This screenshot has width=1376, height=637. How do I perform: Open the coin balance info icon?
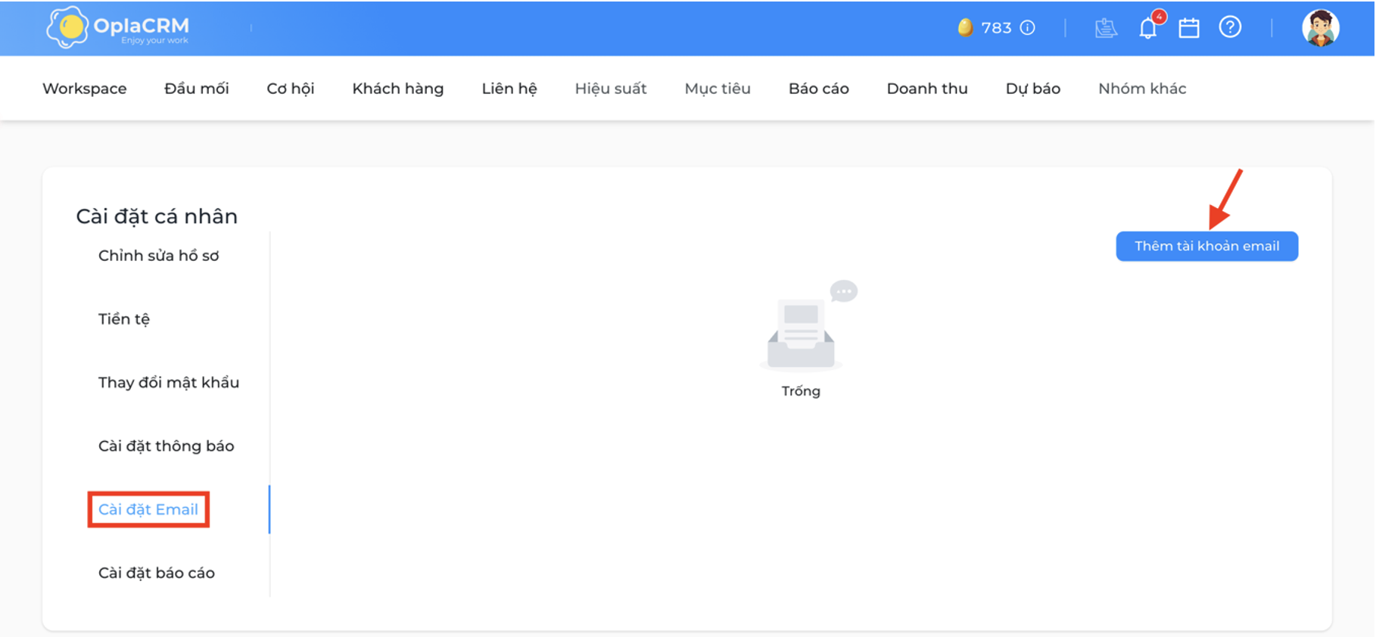(x=1027, y=28)
